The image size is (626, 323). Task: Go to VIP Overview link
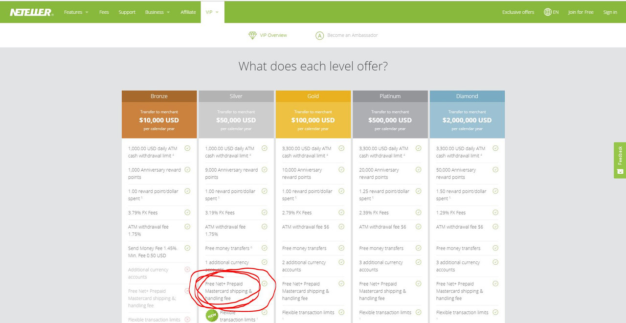pyautogui.click(x=273, y=35)
